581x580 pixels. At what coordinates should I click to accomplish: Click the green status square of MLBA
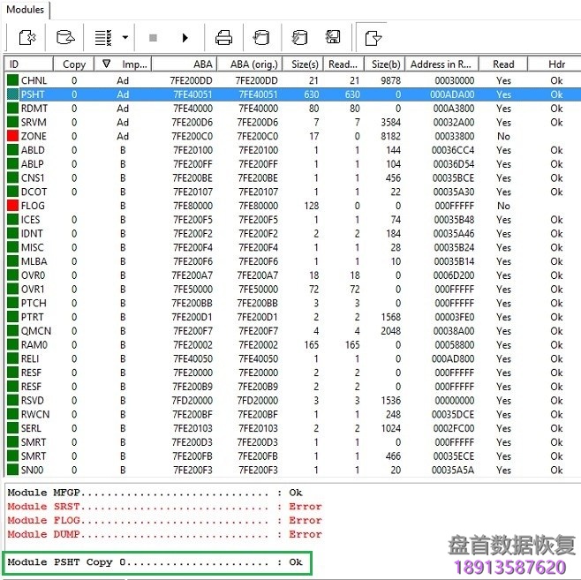[x=12, y=261]
